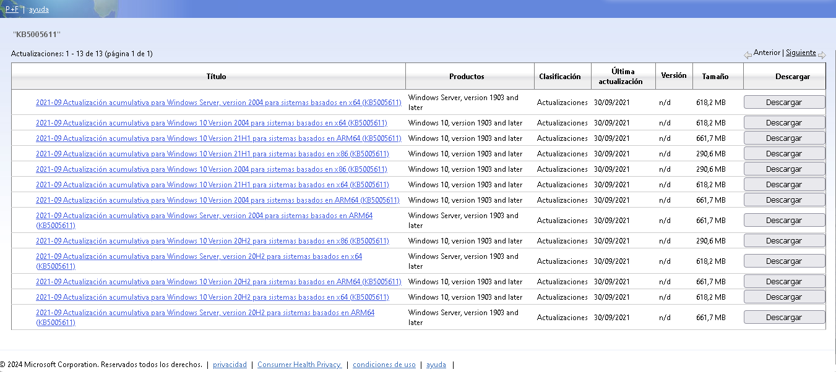
Task: Click the 618,2 MB size of Windows Server 20H2 x64
Action: pos(711,261)
